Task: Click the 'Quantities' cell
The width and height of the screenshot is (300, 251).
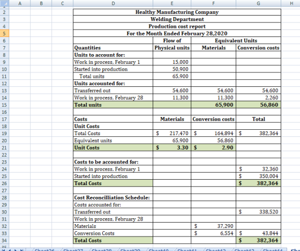Action: [113, 48]
